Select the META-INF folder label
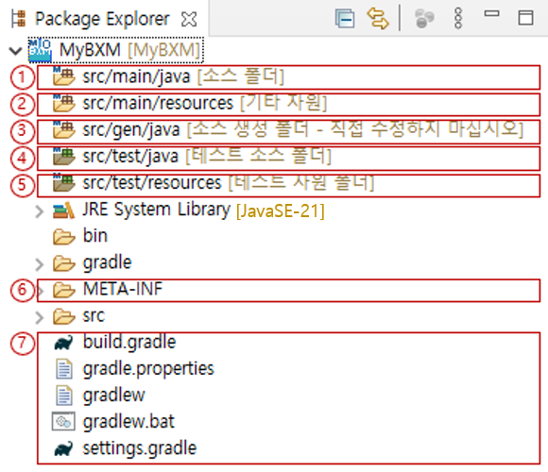This screenshot has height=472, width=548. [123, 289]
